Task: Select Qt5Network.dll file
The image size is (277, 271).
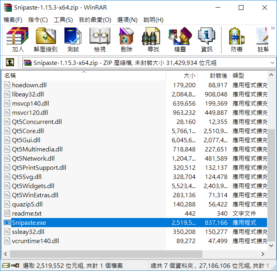Action: point(33,159)
